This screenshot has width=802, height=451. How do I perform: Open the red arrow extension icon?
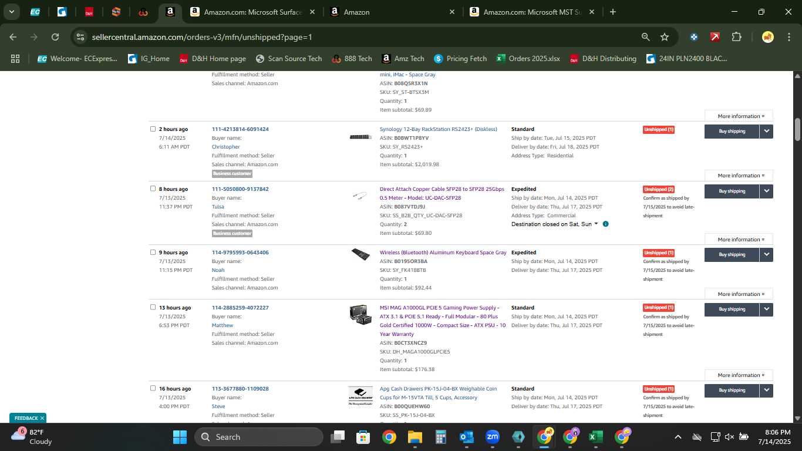pyautogui.click(x=715, y=37)
